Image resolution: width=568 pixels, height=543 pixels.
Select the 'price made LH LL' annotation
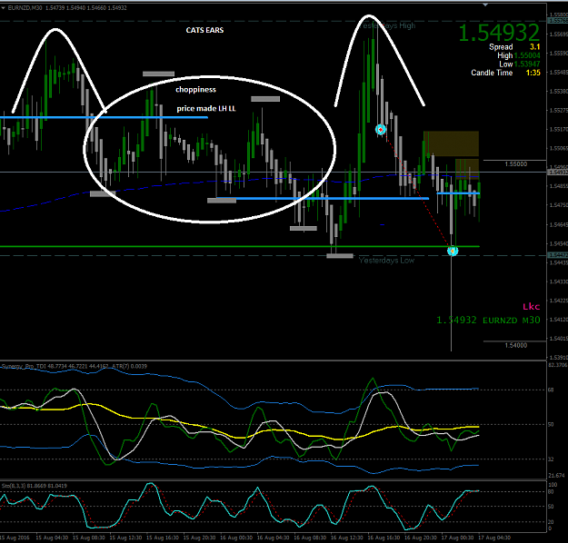(x=206, y=108)
